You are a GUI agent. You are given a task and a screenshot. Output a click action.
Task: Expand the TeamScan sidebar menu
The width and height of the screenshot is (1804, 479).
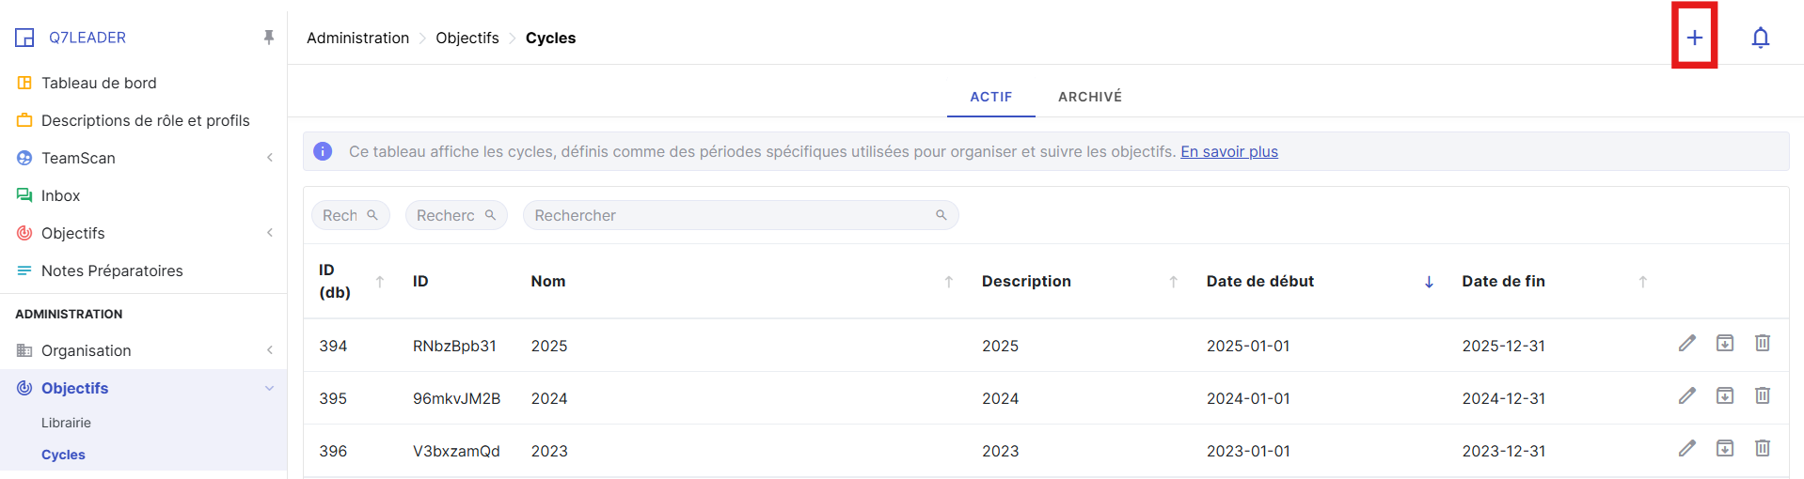pyautogui.click(x=269, y=158)
